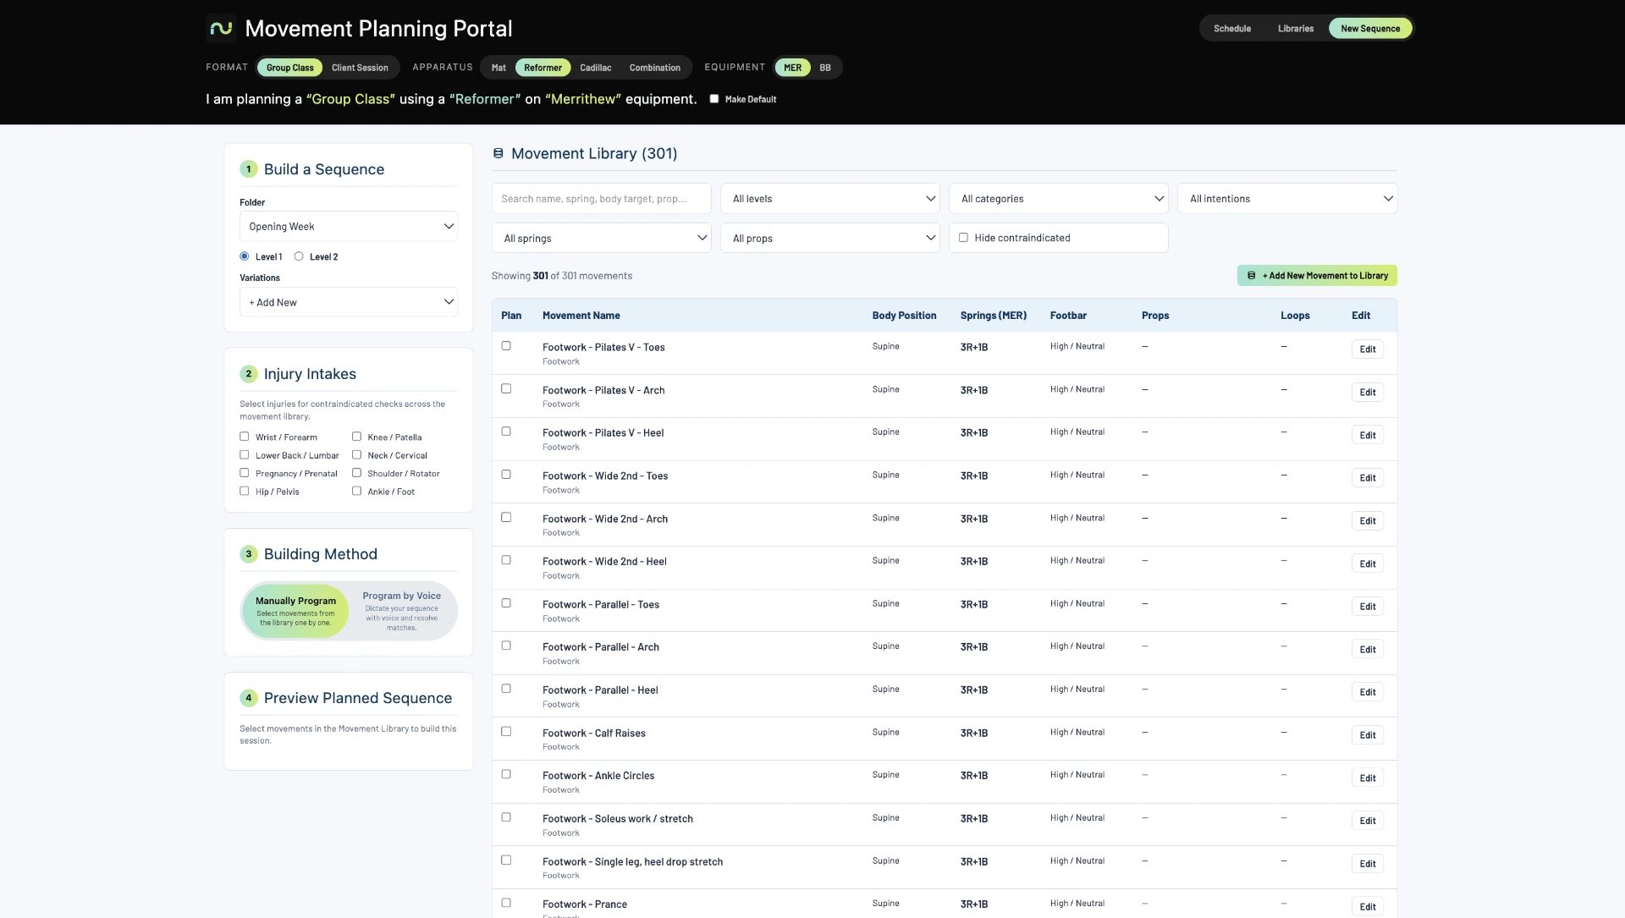Screen dimensions: 1625x918
Task: Edit Footwork - Pilates V - Arch
Action: click(1368, 393)
